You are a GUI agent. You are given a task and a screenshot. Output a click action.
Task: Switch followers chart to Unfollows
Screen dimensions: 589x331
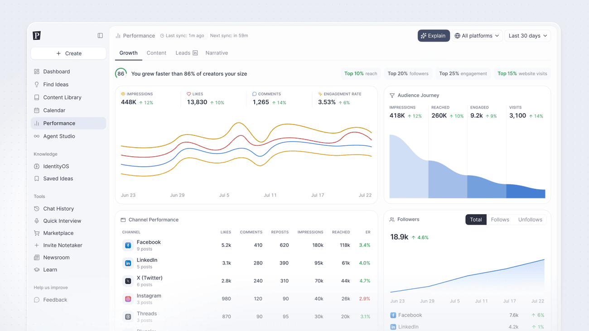coord(530,220)
